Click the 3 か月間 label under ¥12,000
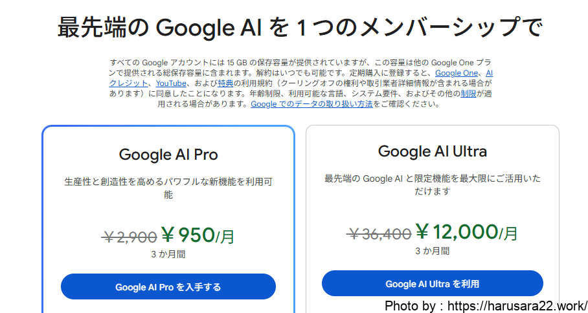The height and width of the screenshot is (313, 588). point(432,250)
